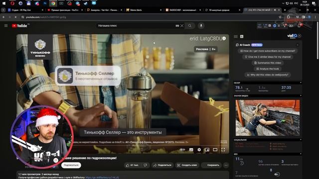319x179 pixels.
Task: Open the Create video icon
Action: (291, 25)
